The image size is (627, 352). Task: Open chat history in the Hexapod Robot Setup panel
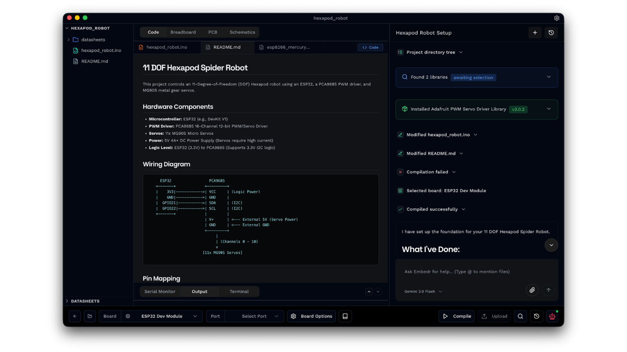pyautogui.click(x=551, y=32)
